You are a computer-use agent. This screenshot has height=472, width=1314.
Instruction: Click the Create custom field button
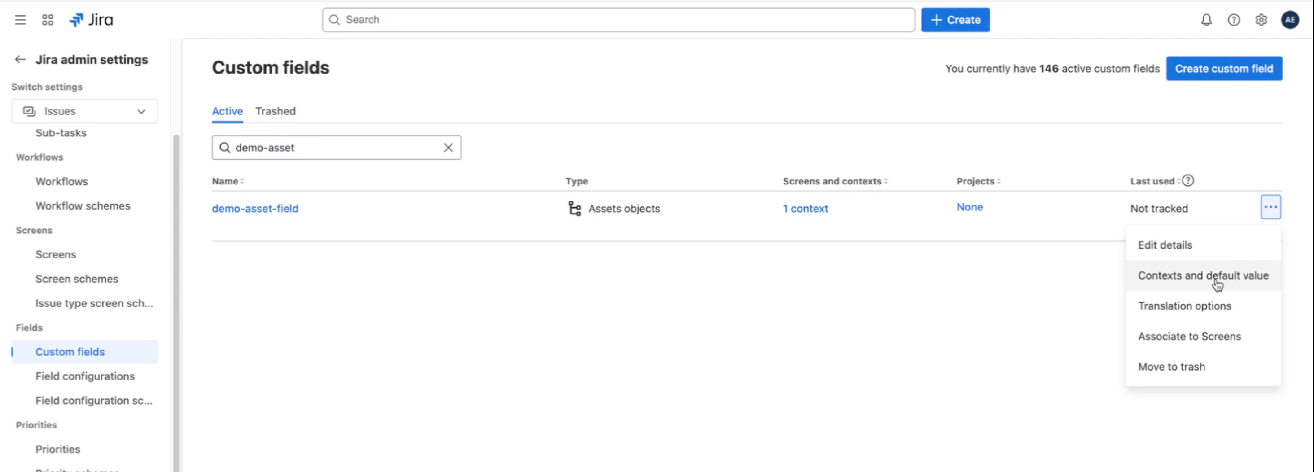pyautogui.click(x=1224, y=68)
